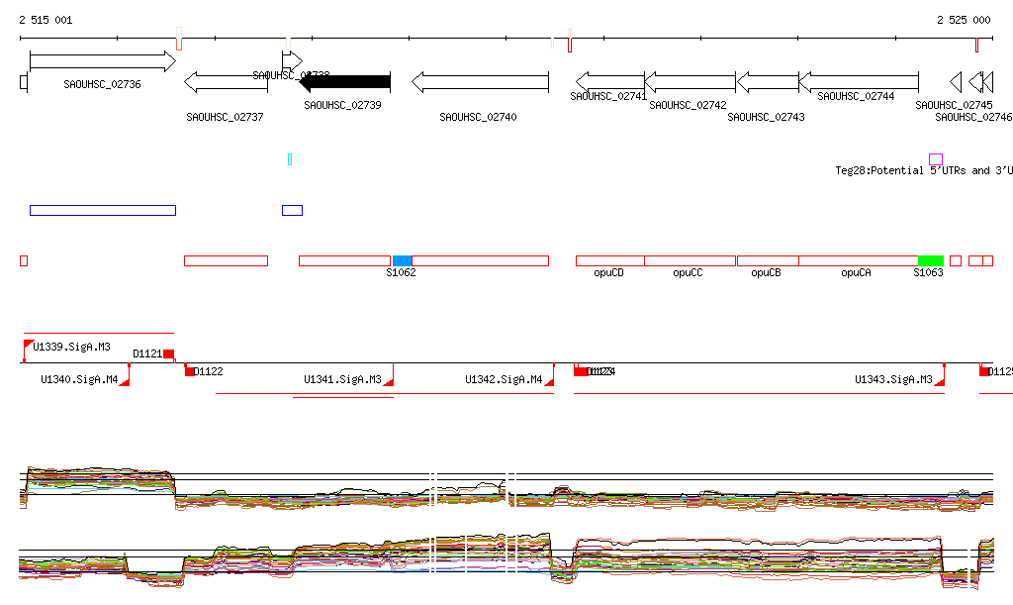Select the opuCC red box
The height and width of the screenshot is (605, 1013).
pyautogui.click(x=690, y=260)
